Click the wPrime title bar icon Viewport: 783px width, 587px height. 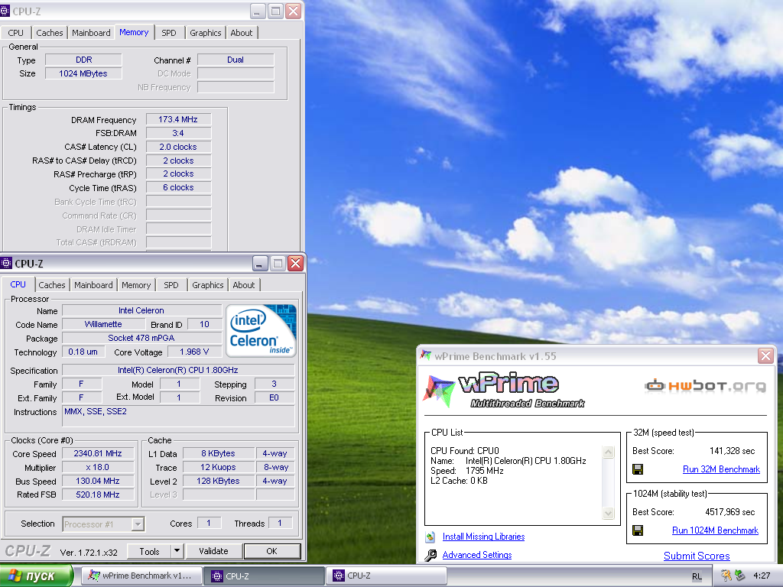pos(425,355)
